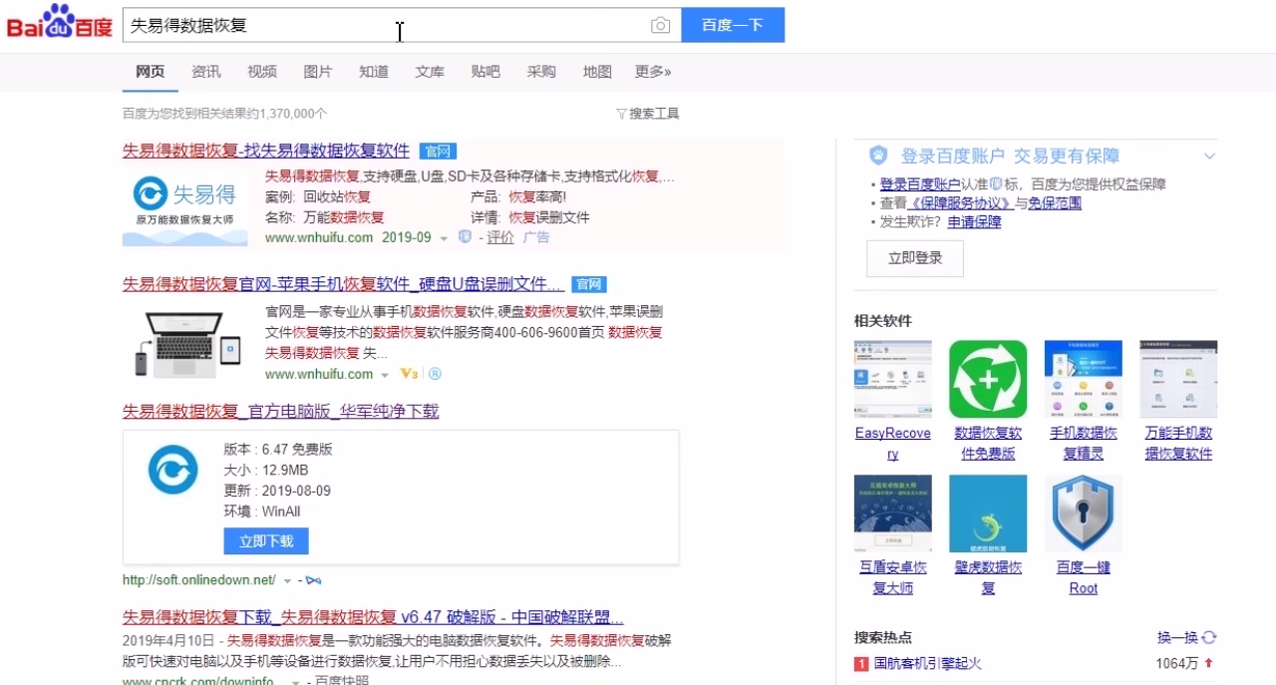The height and width of the screenshot is (685, 1276).
Task: Click the circled R badge beside V3
Action: click(x=435, y=374)
